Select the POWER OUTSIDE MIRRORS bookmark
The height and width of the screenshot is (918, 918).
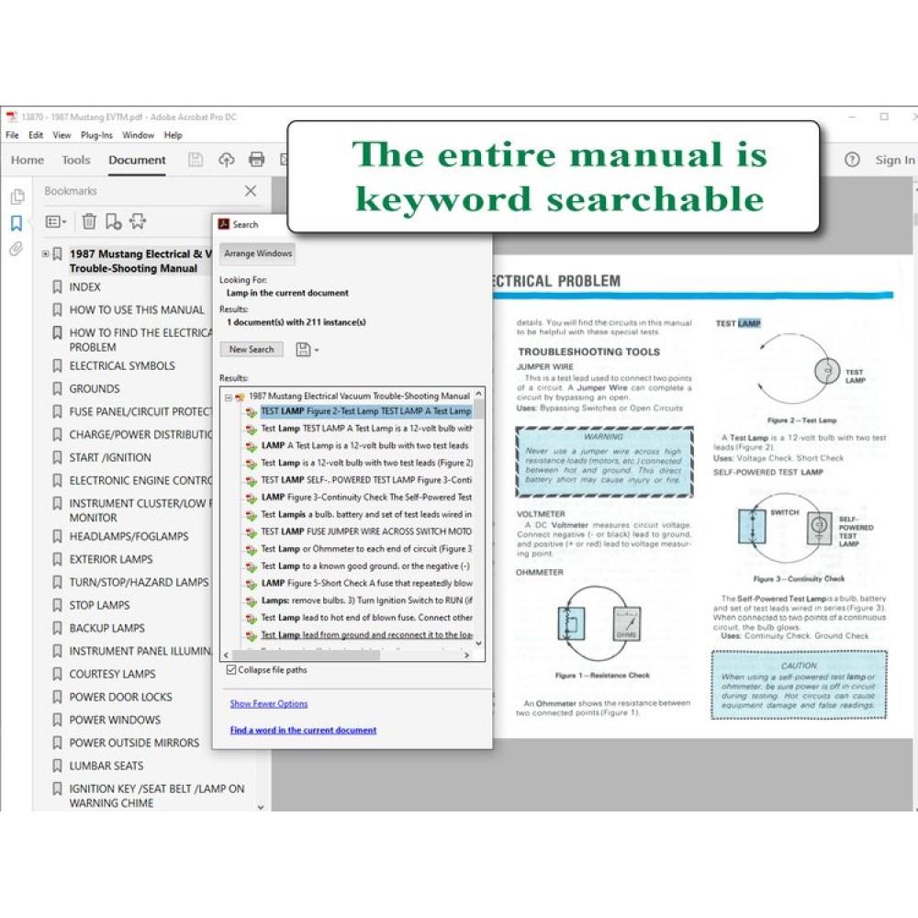(134, 743)
